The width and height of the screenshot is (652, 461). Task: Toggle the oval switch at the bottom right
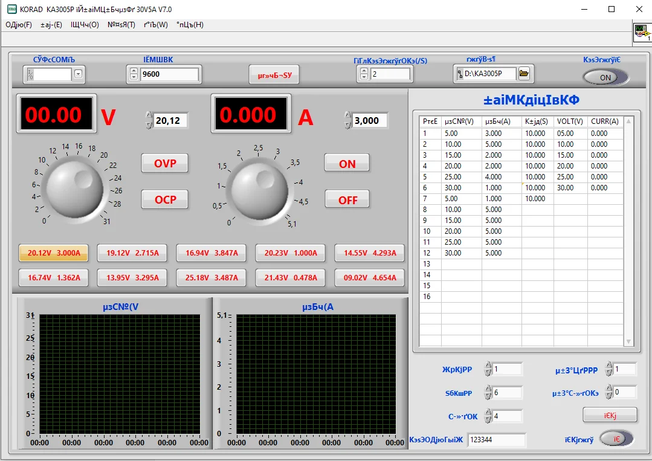click(616, 439)
